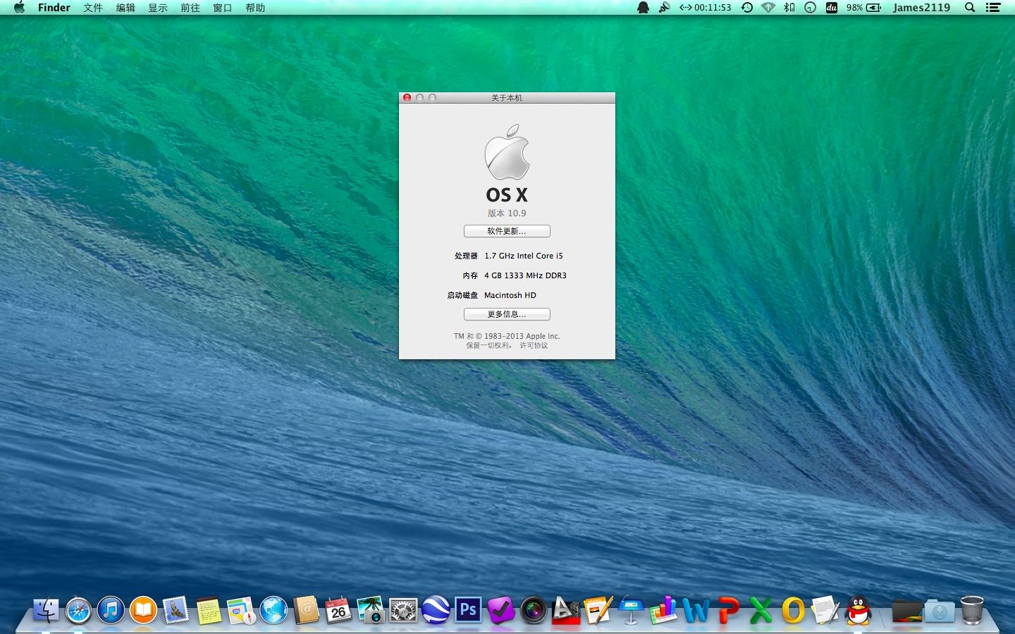The image size is (1015, 634).
Task: Launch Photoshop from the Dock
Action: [468, 610]
